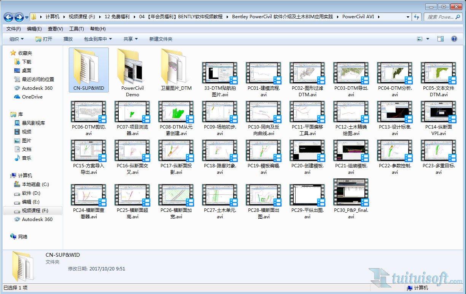Viewport: 466px width, 294px height.
Task: Click the Back navigation arrow button
Action: coord(8,17)
